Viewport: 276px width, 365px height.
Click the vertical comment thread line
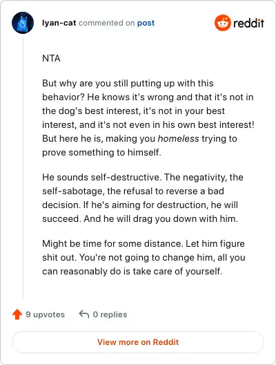coord(23,167)
